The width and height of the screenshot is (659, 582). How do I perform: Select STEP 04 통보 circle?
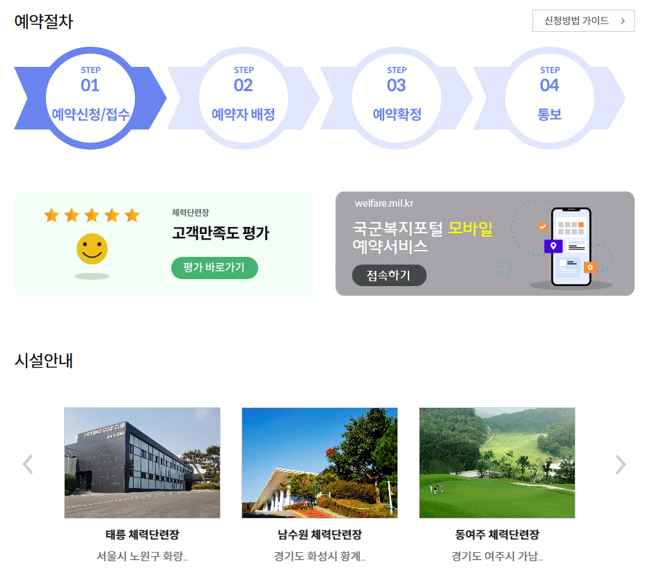549,98
